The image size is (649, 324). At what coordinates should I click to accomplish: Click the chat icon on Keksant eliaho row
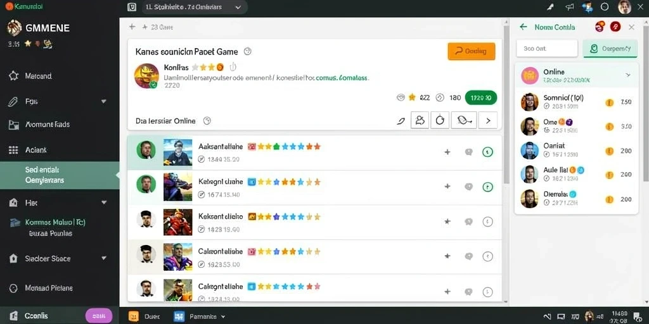(468, 221)
